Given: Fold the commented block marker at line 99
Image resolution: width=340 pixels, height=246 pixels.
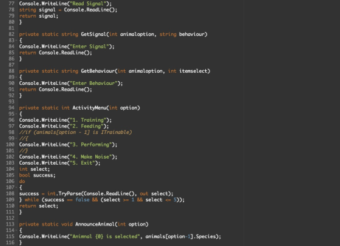Looking at the screenshot, I should click(x=16, y=139).
